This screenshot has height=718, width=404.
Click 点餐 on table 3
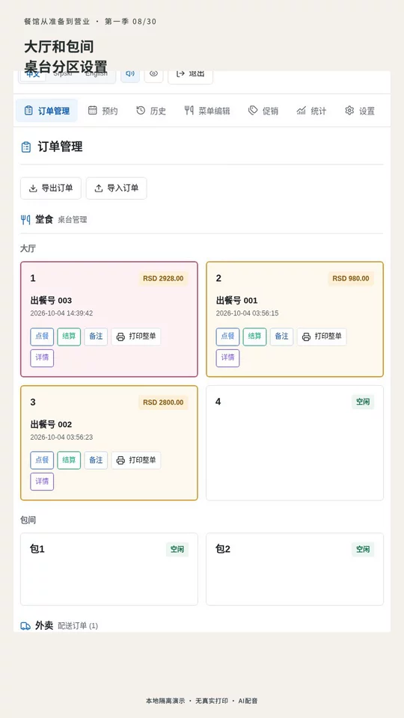pos(42,460)
